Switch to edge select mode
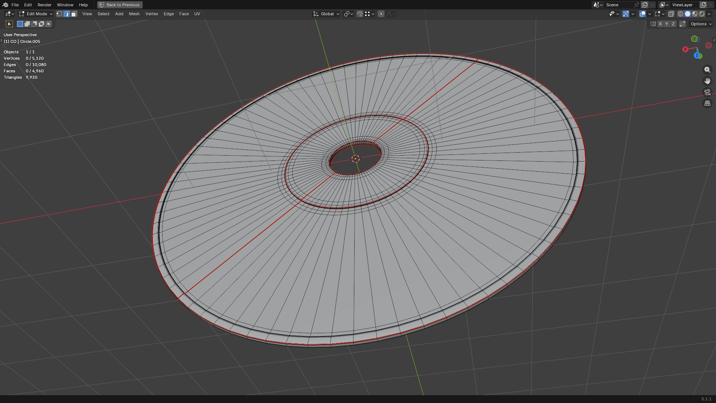Viewport: 716px width, 403px height. [67, 14]
